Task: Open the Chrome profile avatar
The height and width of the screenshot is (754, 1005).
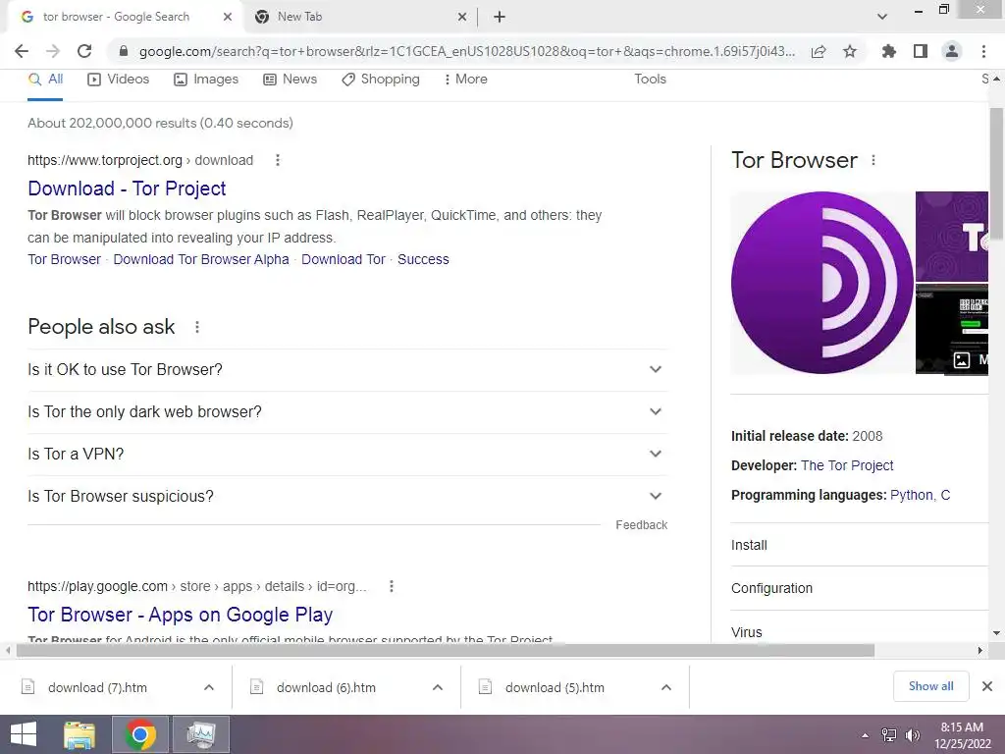Action: tap(952, 51)
